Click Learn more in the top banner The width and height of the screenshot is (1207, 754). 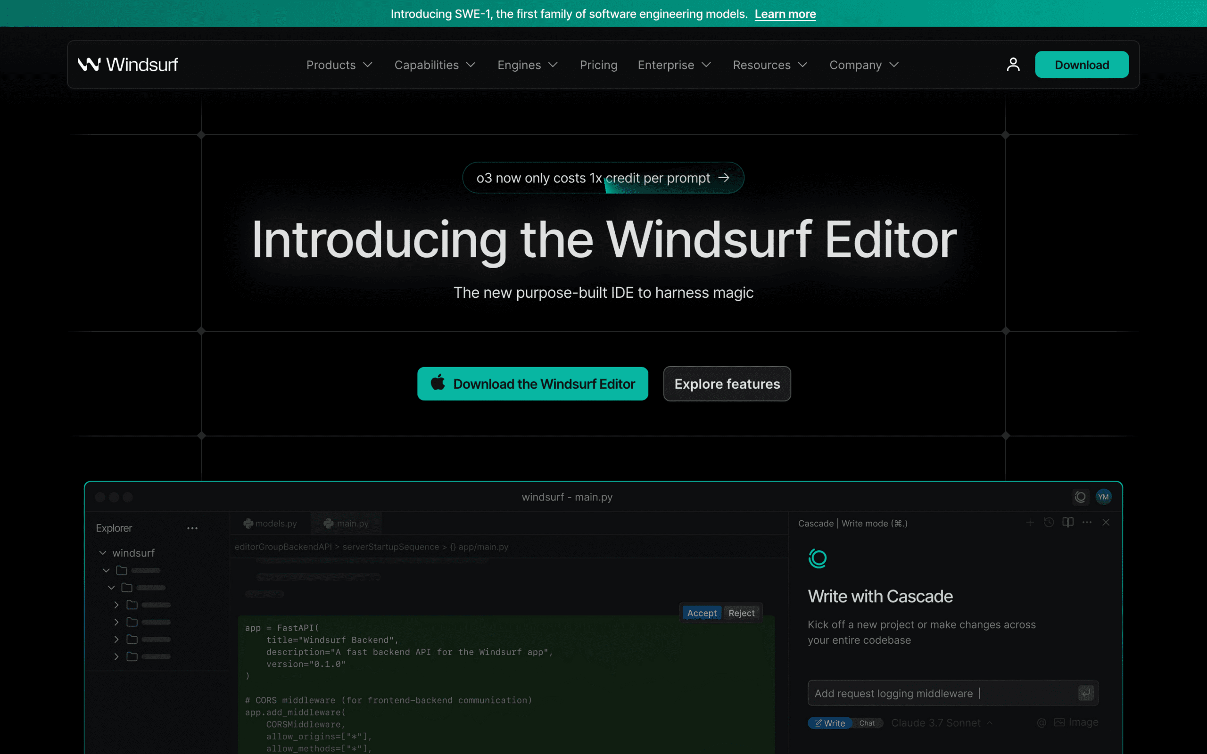tap(785, 14)
